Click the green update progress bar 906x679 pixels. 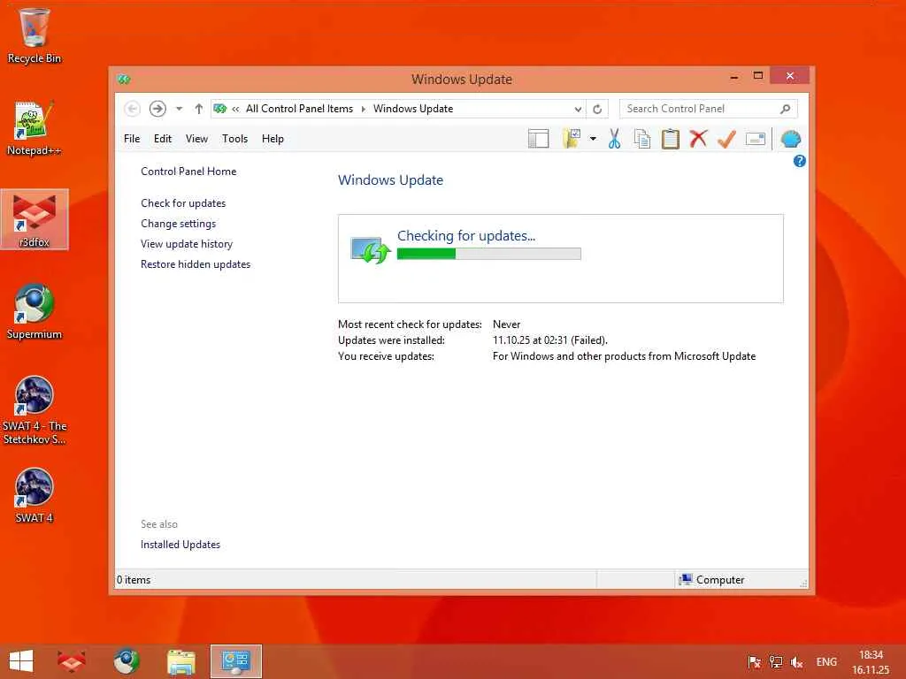coord(488,254)
